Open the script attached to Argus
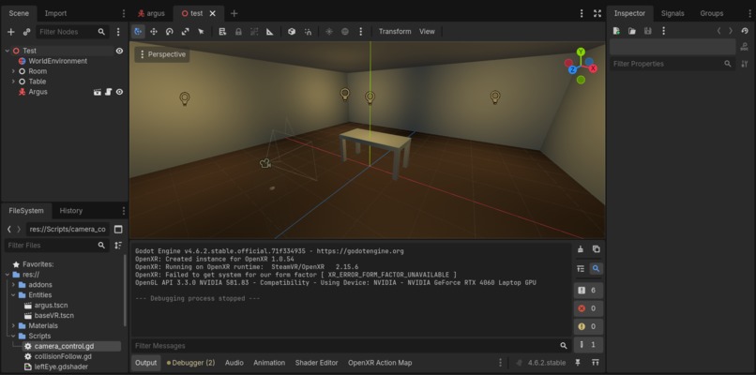The width and height of the screenshot is (756, 375). coord(109,92)
